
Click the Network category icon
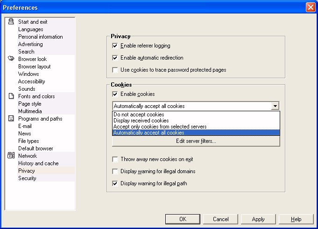[x=11, y=156]
